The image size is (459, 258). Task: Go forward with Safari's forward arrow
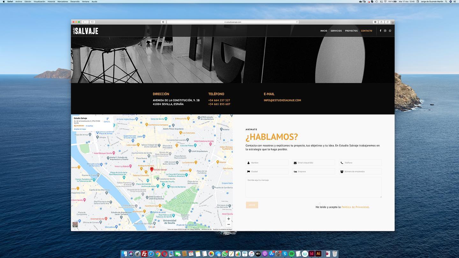87,22
